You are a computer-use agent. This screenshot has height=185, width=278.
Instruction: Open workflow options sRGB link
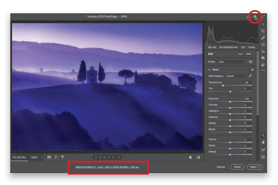click(107, 167)
